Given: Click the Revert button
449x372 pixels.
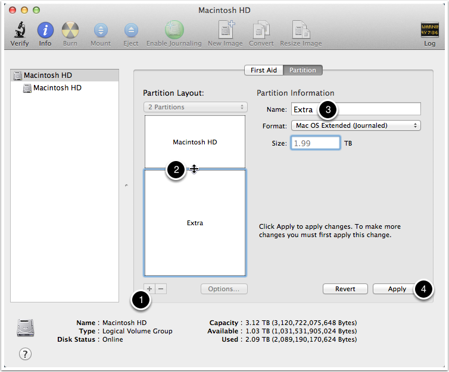Looking at the screenshot, I should pyautogui.click(x=345, y=289).
